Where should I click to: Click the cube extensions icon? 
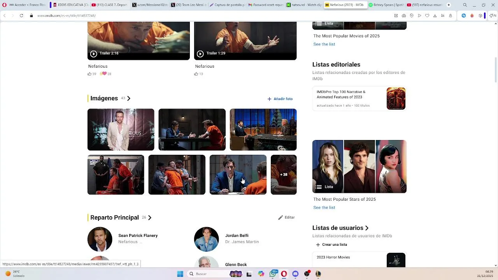tap(480, 16)
